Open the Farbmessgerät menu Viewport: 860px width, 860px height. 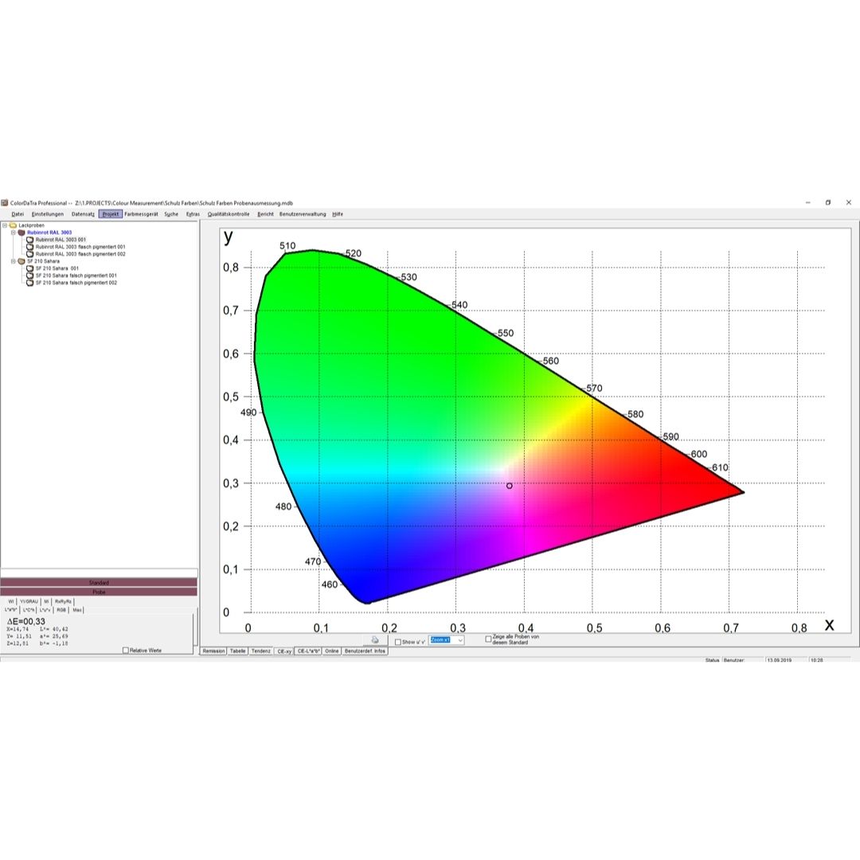point(142,213)
